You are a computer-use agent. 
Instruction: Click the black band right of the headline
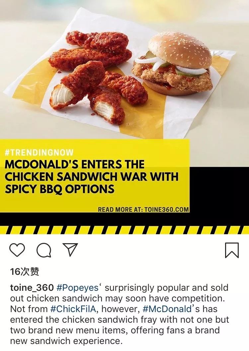pos(219,190)
